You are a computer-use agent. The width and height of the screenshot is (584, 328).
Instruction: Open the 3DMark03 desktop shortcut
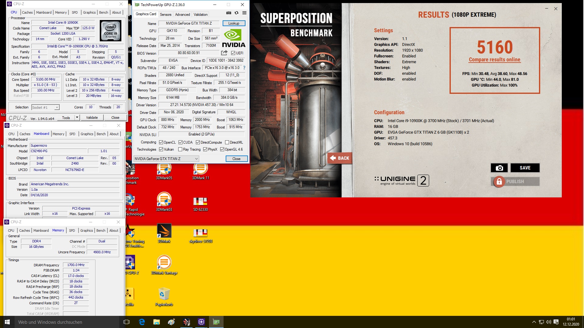tap(164, 202)
